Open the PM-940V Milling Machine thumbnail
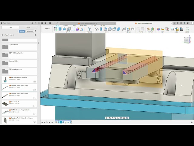 tap(5, 79)
